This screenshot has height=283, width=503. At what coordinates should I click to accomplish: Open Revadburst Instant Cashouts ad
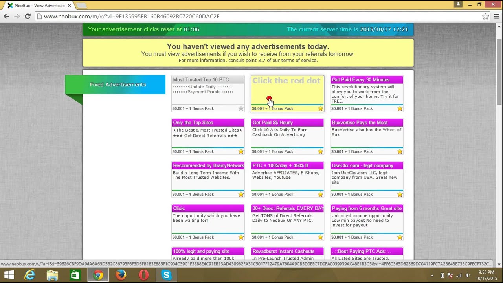click(287, 254)
